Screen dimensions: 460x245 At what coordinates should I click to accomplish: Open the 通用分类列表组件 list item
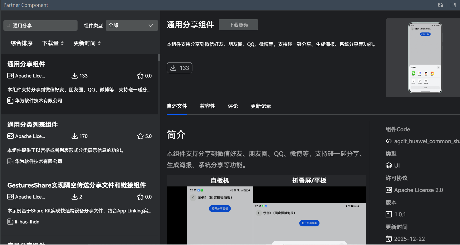click(33, 124)
